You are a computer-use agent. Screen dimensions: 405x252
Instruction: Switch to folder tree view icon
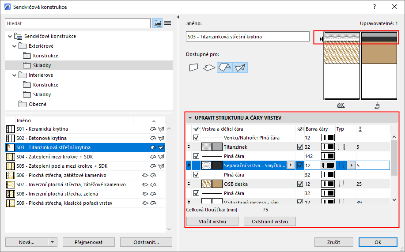(x=157, y=23)
